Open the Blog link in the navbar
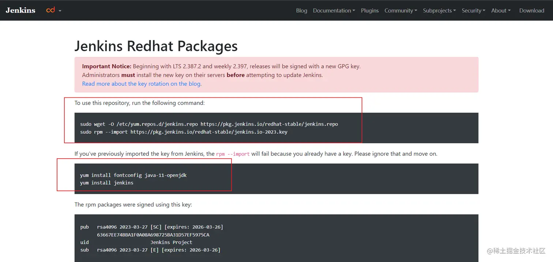The width and height of the screenshot is (553, 262). (x=301, y=11)
